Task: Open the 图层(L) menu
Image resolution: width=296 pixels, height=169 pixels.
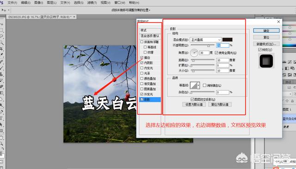Action: 52,3
